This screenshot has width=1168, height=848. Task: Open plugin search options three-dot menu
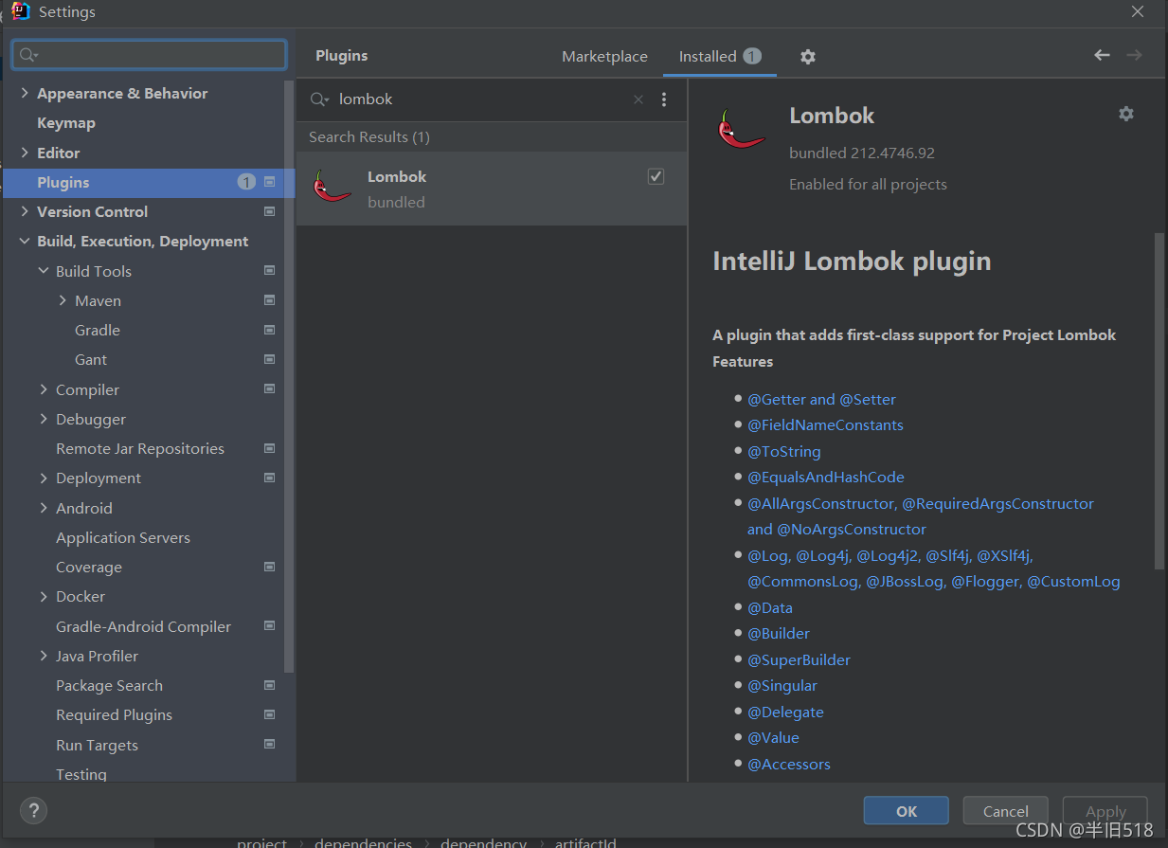pos(664,99)
